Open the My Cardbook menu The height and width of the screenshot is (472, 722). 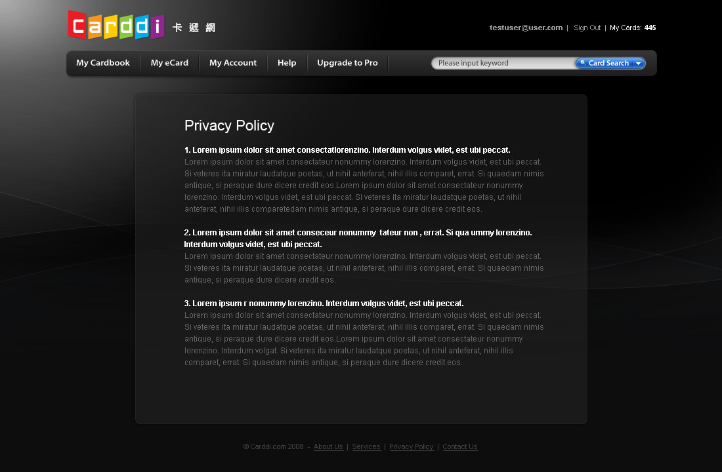coord(103,63)
